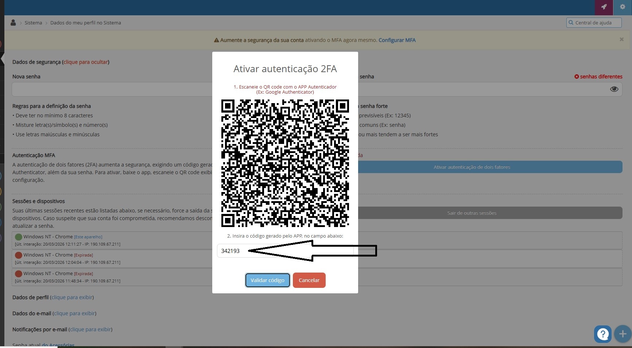Screen dimensions: 632x348
Task: Open the help question mark chat icon
Action: click(602, 333)
